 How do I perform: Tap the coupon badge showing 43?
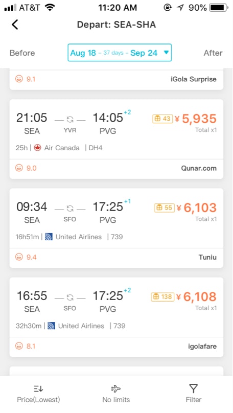click(162, 119)
